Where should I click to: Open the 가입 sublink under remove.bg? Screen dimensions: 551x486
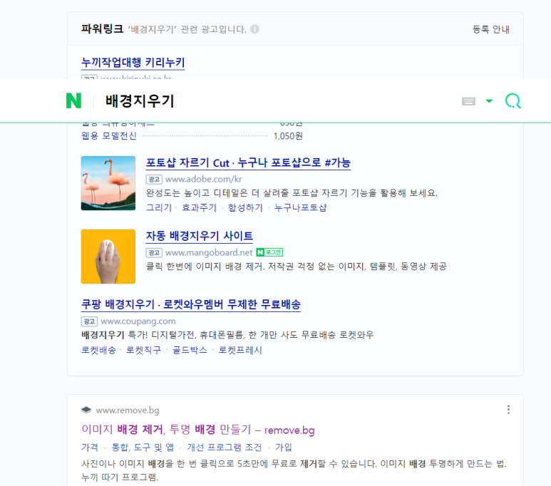(x=284, y=448)
